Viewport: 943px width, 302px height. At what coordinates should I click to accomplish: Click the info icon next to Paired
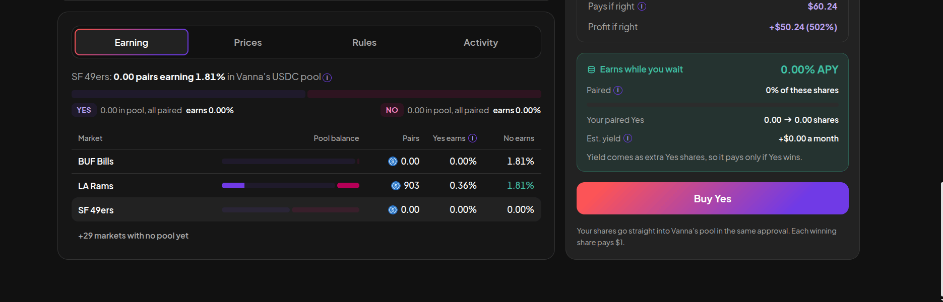coord(618,90)
